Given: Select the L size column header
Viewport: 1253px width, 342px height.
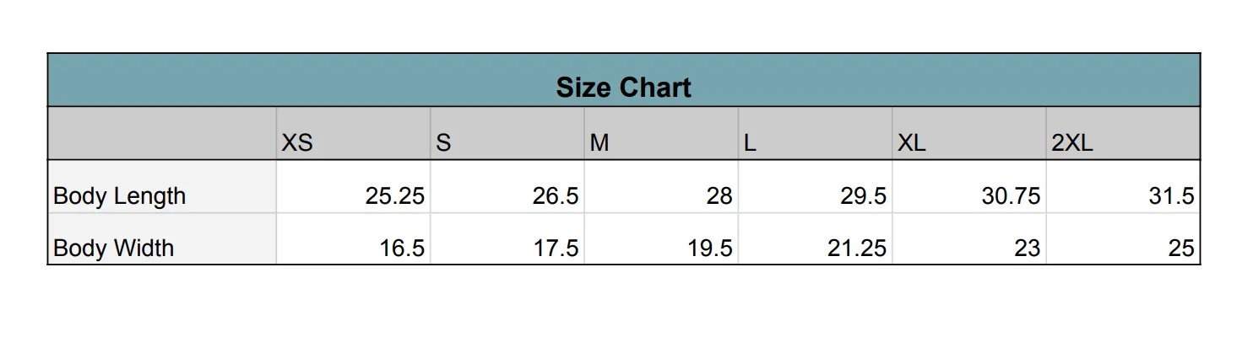Looking at the screenshot, I should [x=816, y=133].
